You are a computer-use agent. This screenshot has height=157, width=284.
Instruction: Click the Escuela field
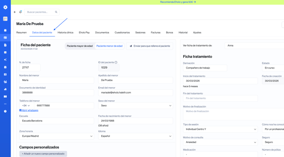click(x=56, y=121)
